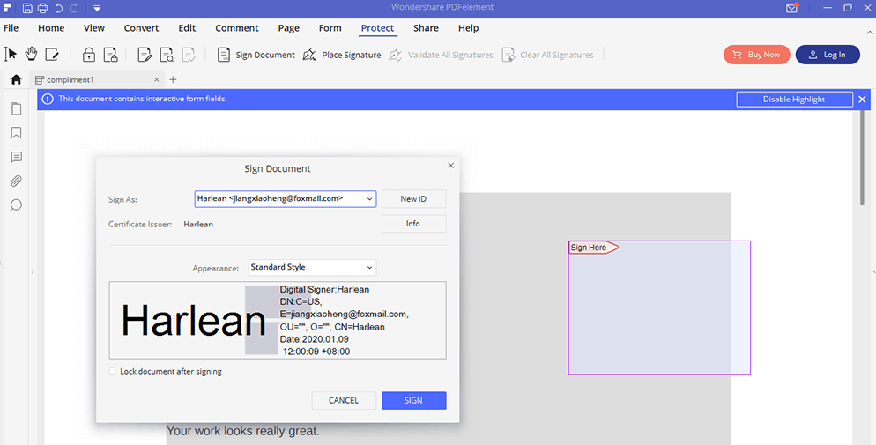Choose the Select tool arrow icon

[11, 54]
